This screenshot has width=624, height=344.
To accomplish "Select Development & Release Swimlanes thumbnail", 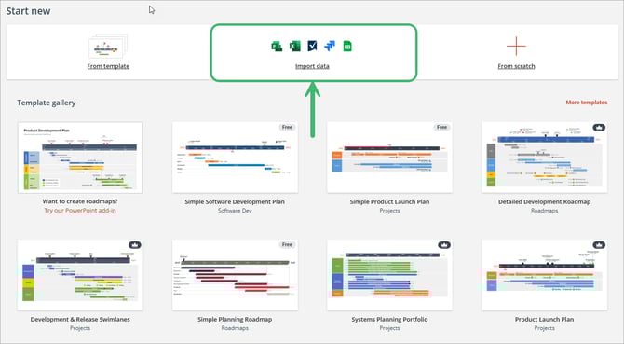I will (x=80, y=275).
